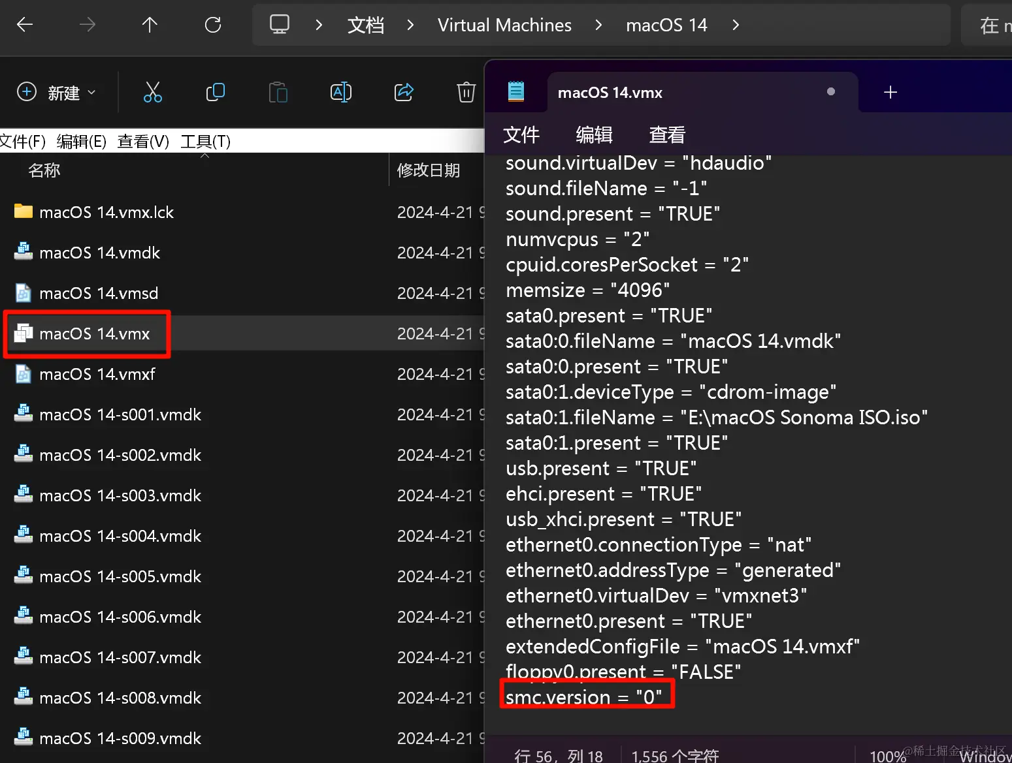
Task: Click the Copy icon in toolbar
Action: (215, 93)
